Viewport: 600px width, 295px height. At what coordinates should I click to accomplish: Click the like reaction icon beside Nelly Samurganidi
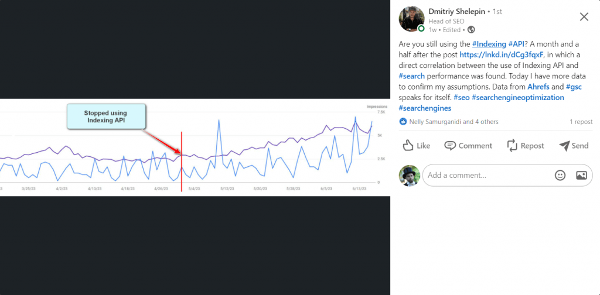403,122
